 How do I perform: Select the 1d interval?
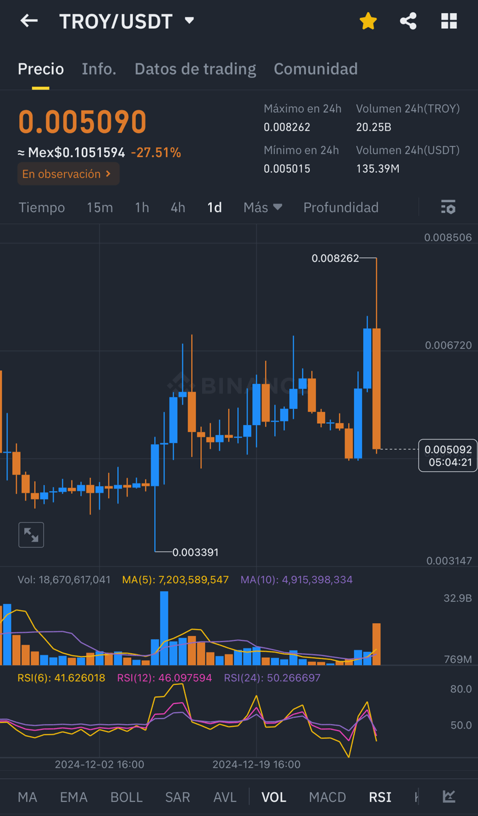(214, 207)
